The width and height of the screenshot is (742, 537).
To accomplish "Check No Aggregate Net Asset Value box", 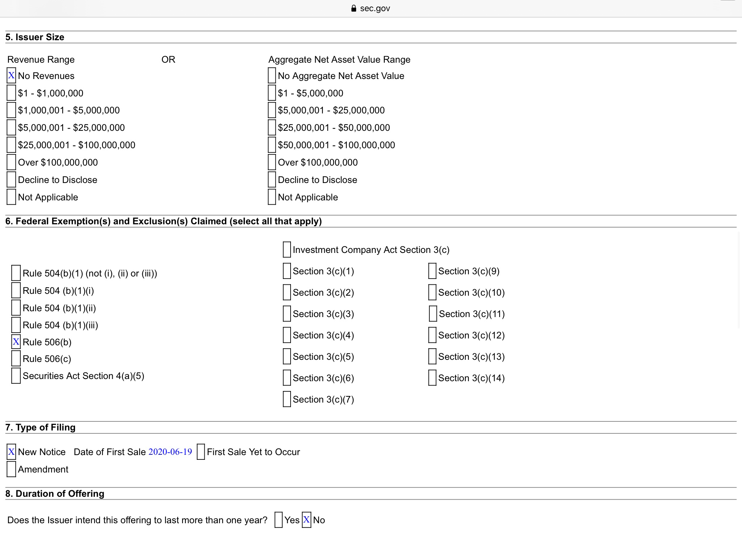I will (272, 75).
